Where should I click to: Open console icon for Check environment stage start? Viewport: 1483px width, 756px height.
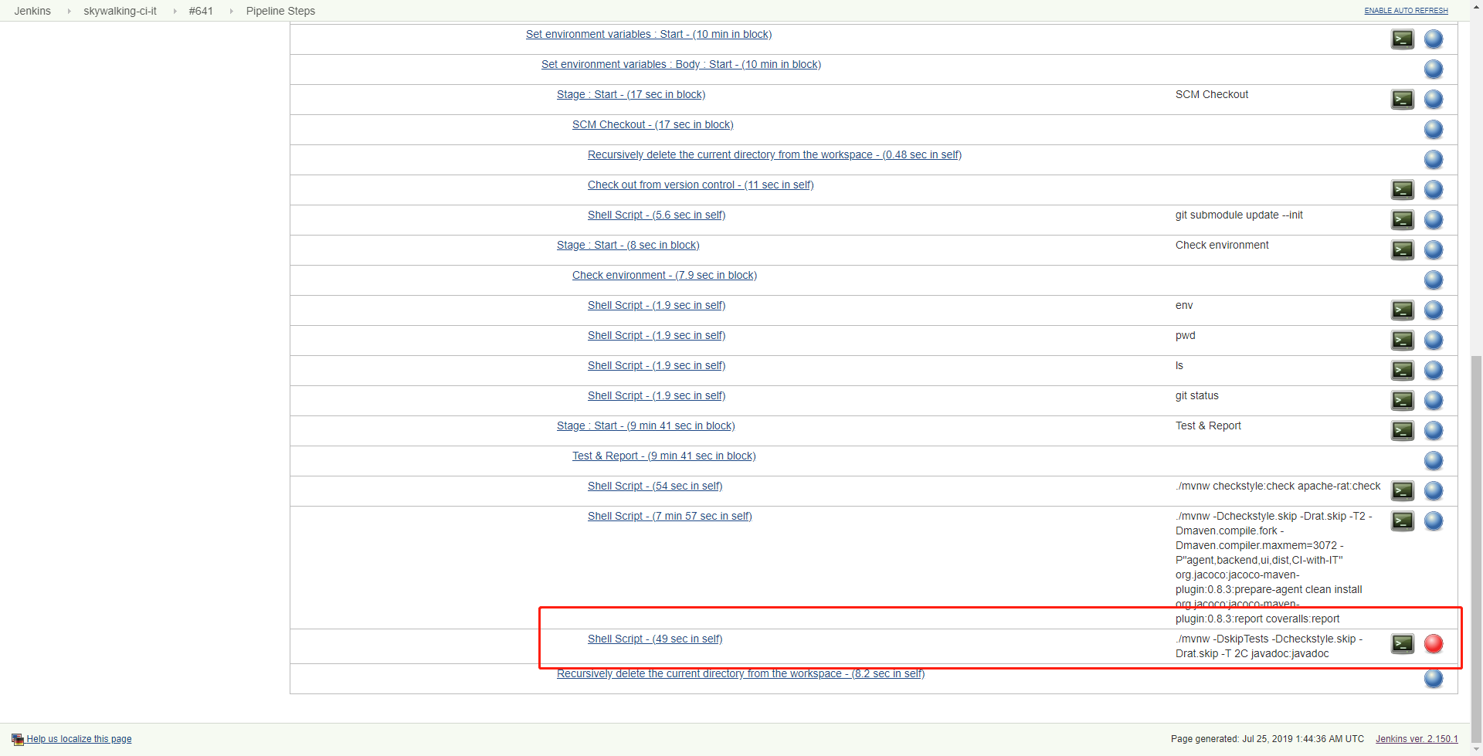click(1403, 250)
